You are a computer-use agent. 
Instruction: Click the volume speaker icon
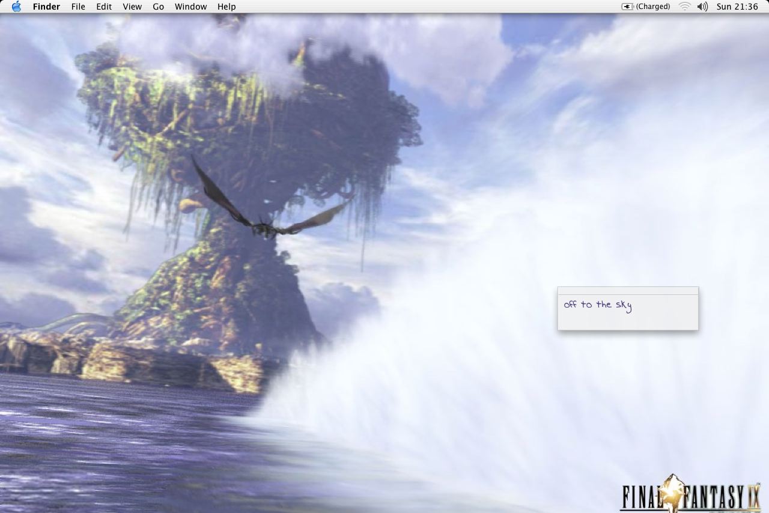[x=702, y=7]
